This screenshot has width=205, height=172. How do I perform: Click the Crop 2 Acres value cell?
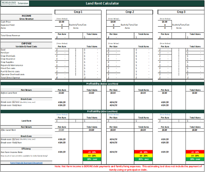[x=113, y=28]
